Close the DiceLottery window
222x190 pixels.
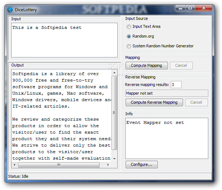point(204,8)
